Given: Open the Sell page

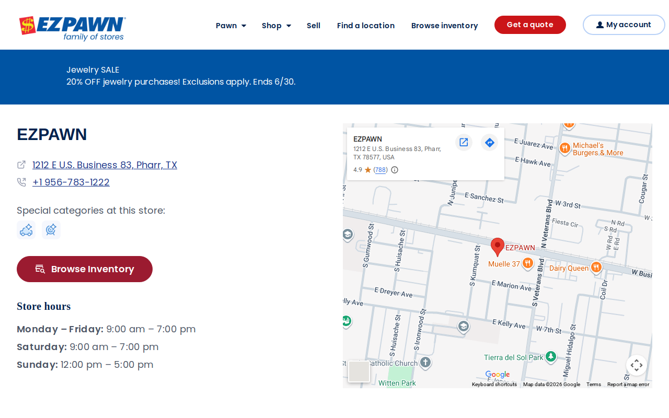Looking at the screenshot, I should 314,26.
